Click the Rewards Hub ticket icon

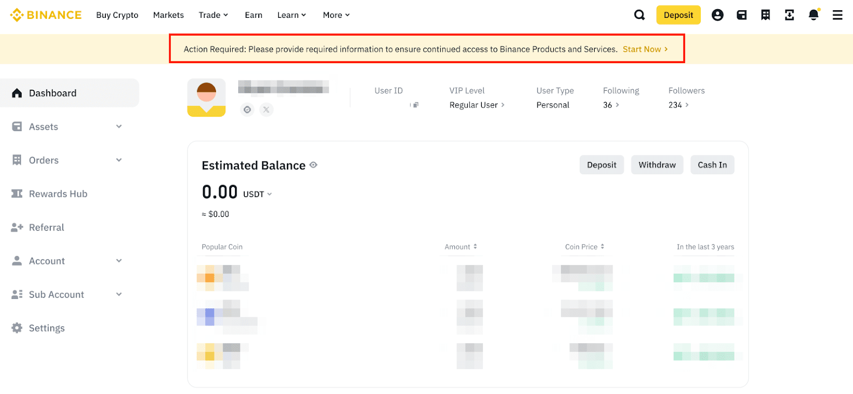[17, 194]
